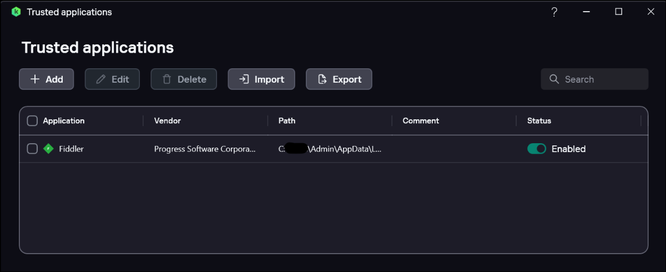
Task: Click the Import arrow icon
Action: click(x=244, y=79)
